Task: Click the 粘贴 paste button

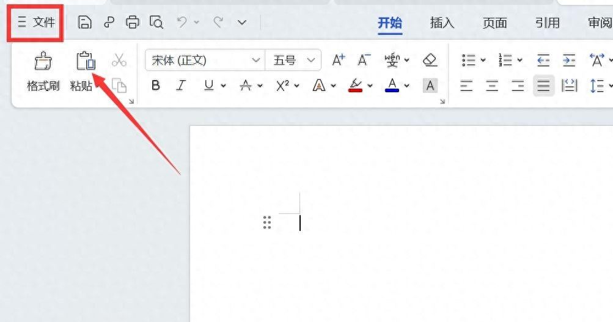Action: pos(83,72)
